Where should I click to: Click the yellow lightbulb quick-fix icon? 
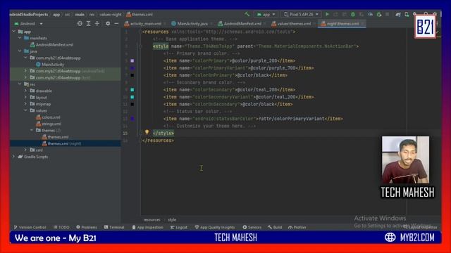tap(147, 132)
